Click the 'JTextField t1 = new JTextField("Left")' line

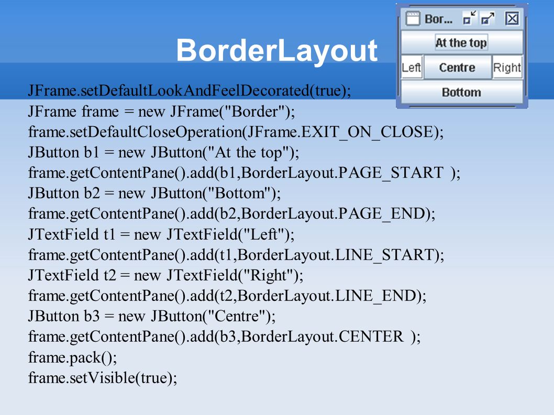161,234
